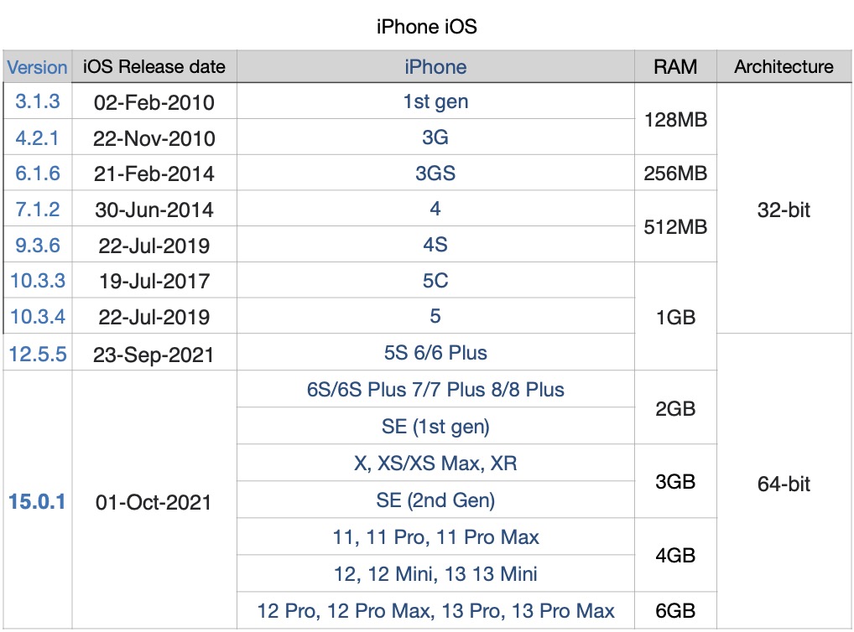The image size is (854, 632).
Task: Open the 10.3.3 version link
Action: [x=38, y=280]
